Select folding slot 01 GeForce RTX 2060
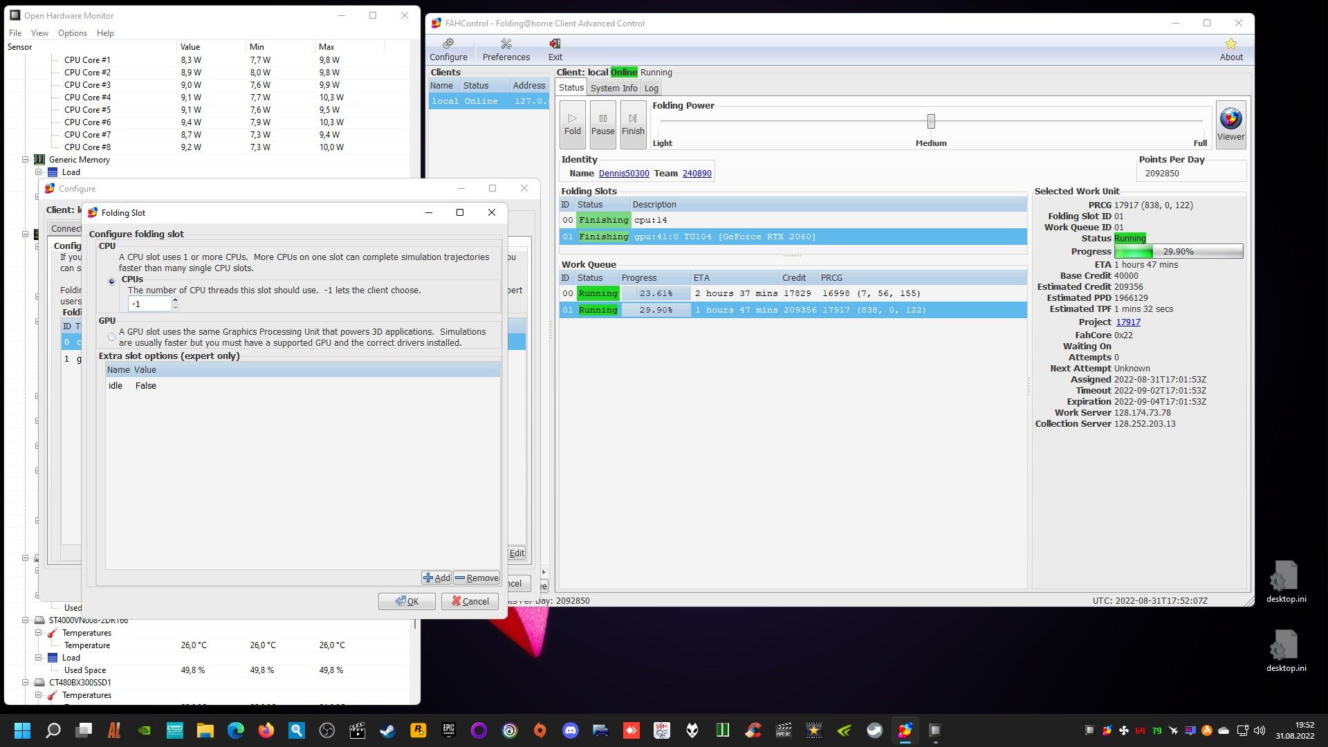 pyautogui.click(x=793, y=237)
